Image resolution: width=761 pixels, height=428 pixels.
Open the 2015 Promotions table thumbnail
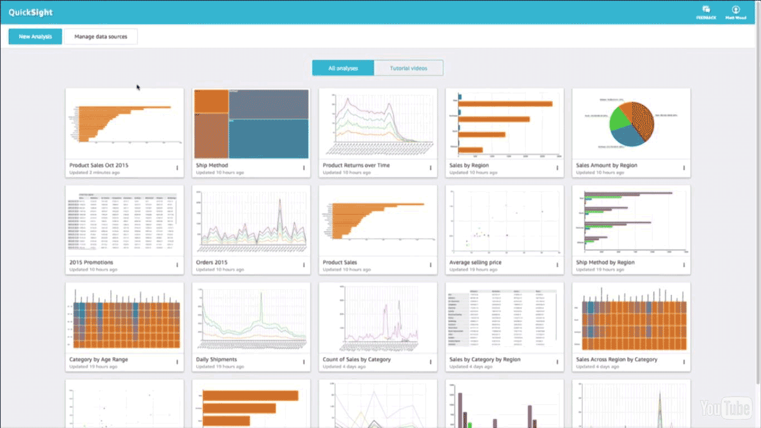coord(124,221)
